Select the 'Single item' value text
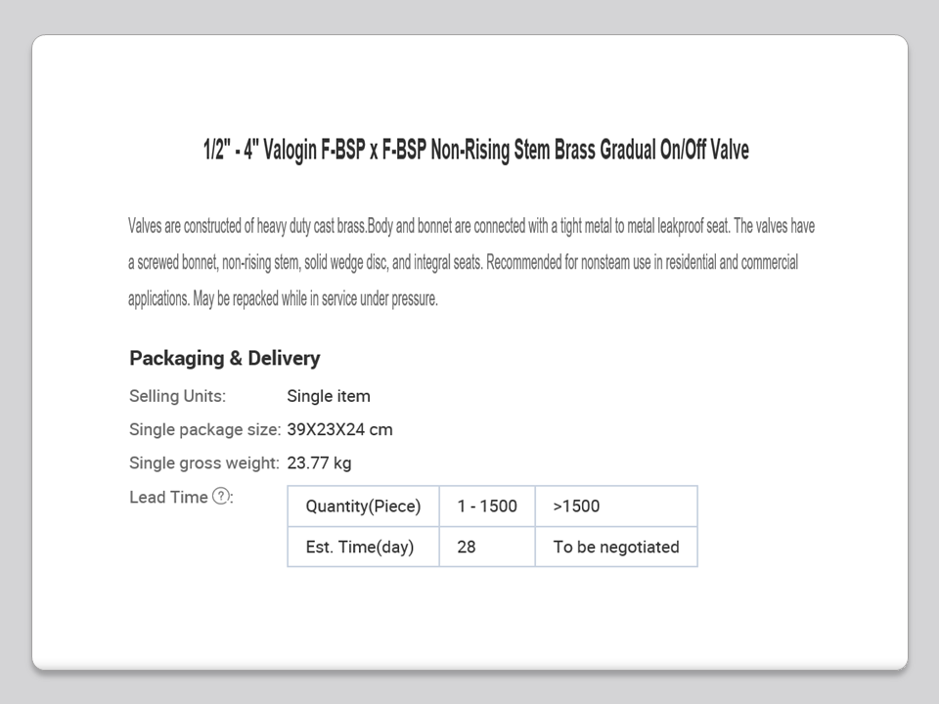Image resolution: width=939 pixels, height=704 pixels. pyautogui.click(x=329, y=396)
